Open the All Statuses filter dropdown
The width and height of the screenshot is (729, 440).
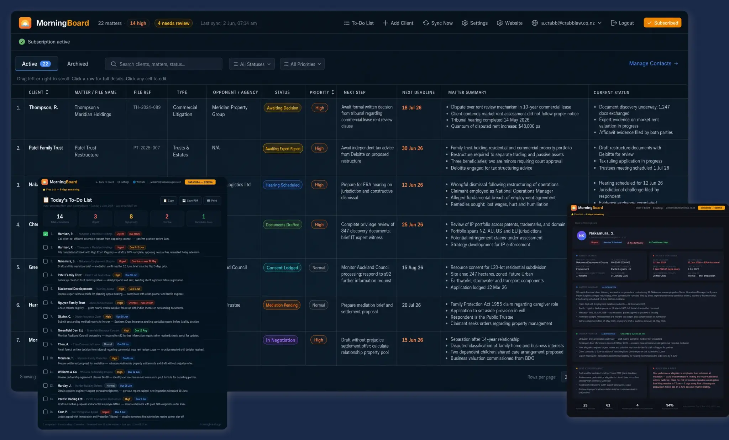(252, 64)
